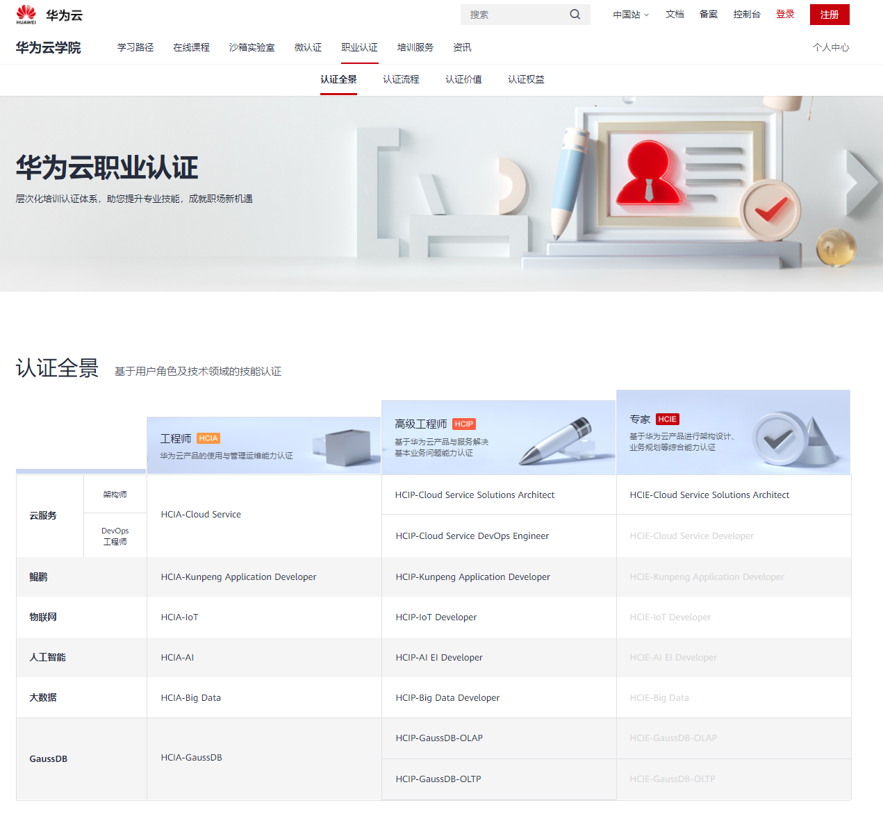
Task: Open the 微认证 menu item
Action: click(308, 47)
